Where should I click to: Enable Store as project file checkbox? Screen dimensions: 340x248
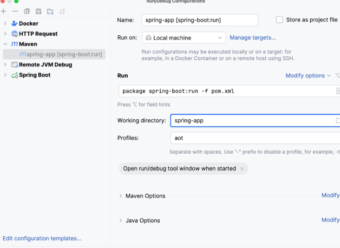pyautogui.click(x=279, y=20)
